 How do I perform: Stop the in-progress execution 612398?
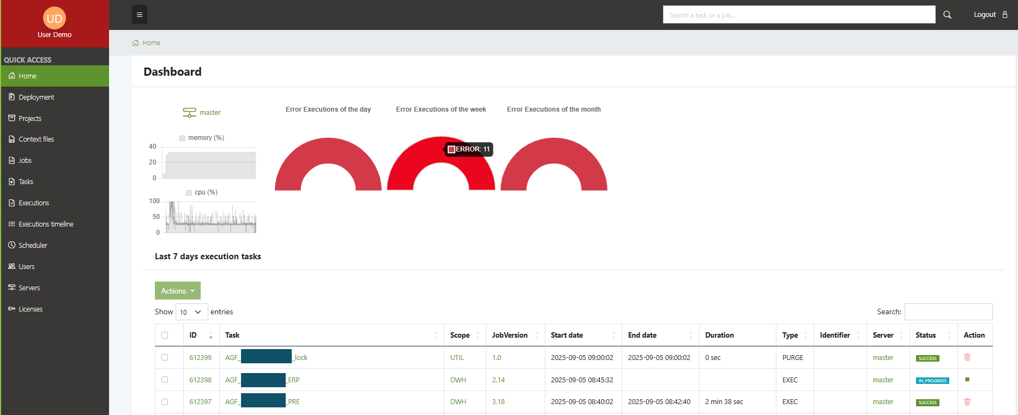click(x=967, y=380)
